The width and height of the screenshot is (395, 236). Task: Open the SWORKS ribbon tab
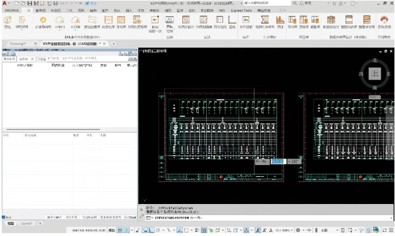point(12,10)
